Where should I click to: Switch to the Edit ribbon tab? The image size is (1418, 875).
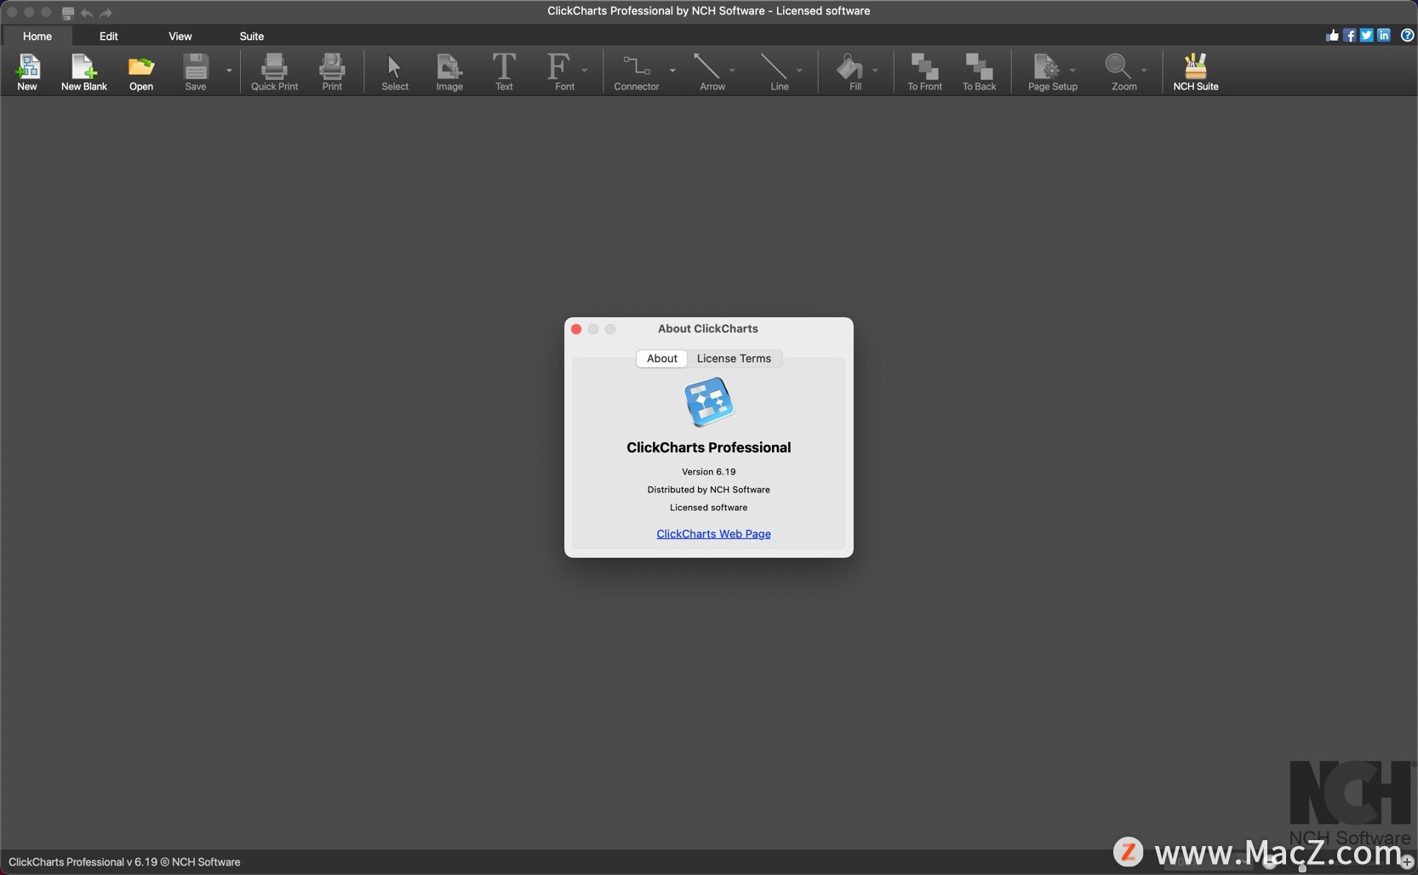(108, 37)
